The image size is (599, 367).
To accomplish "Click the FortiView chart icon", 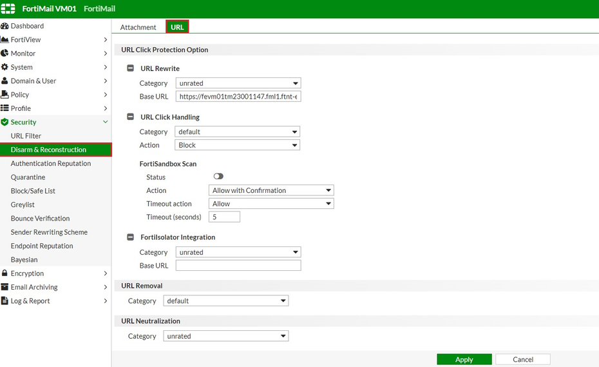I will (5, 39).
